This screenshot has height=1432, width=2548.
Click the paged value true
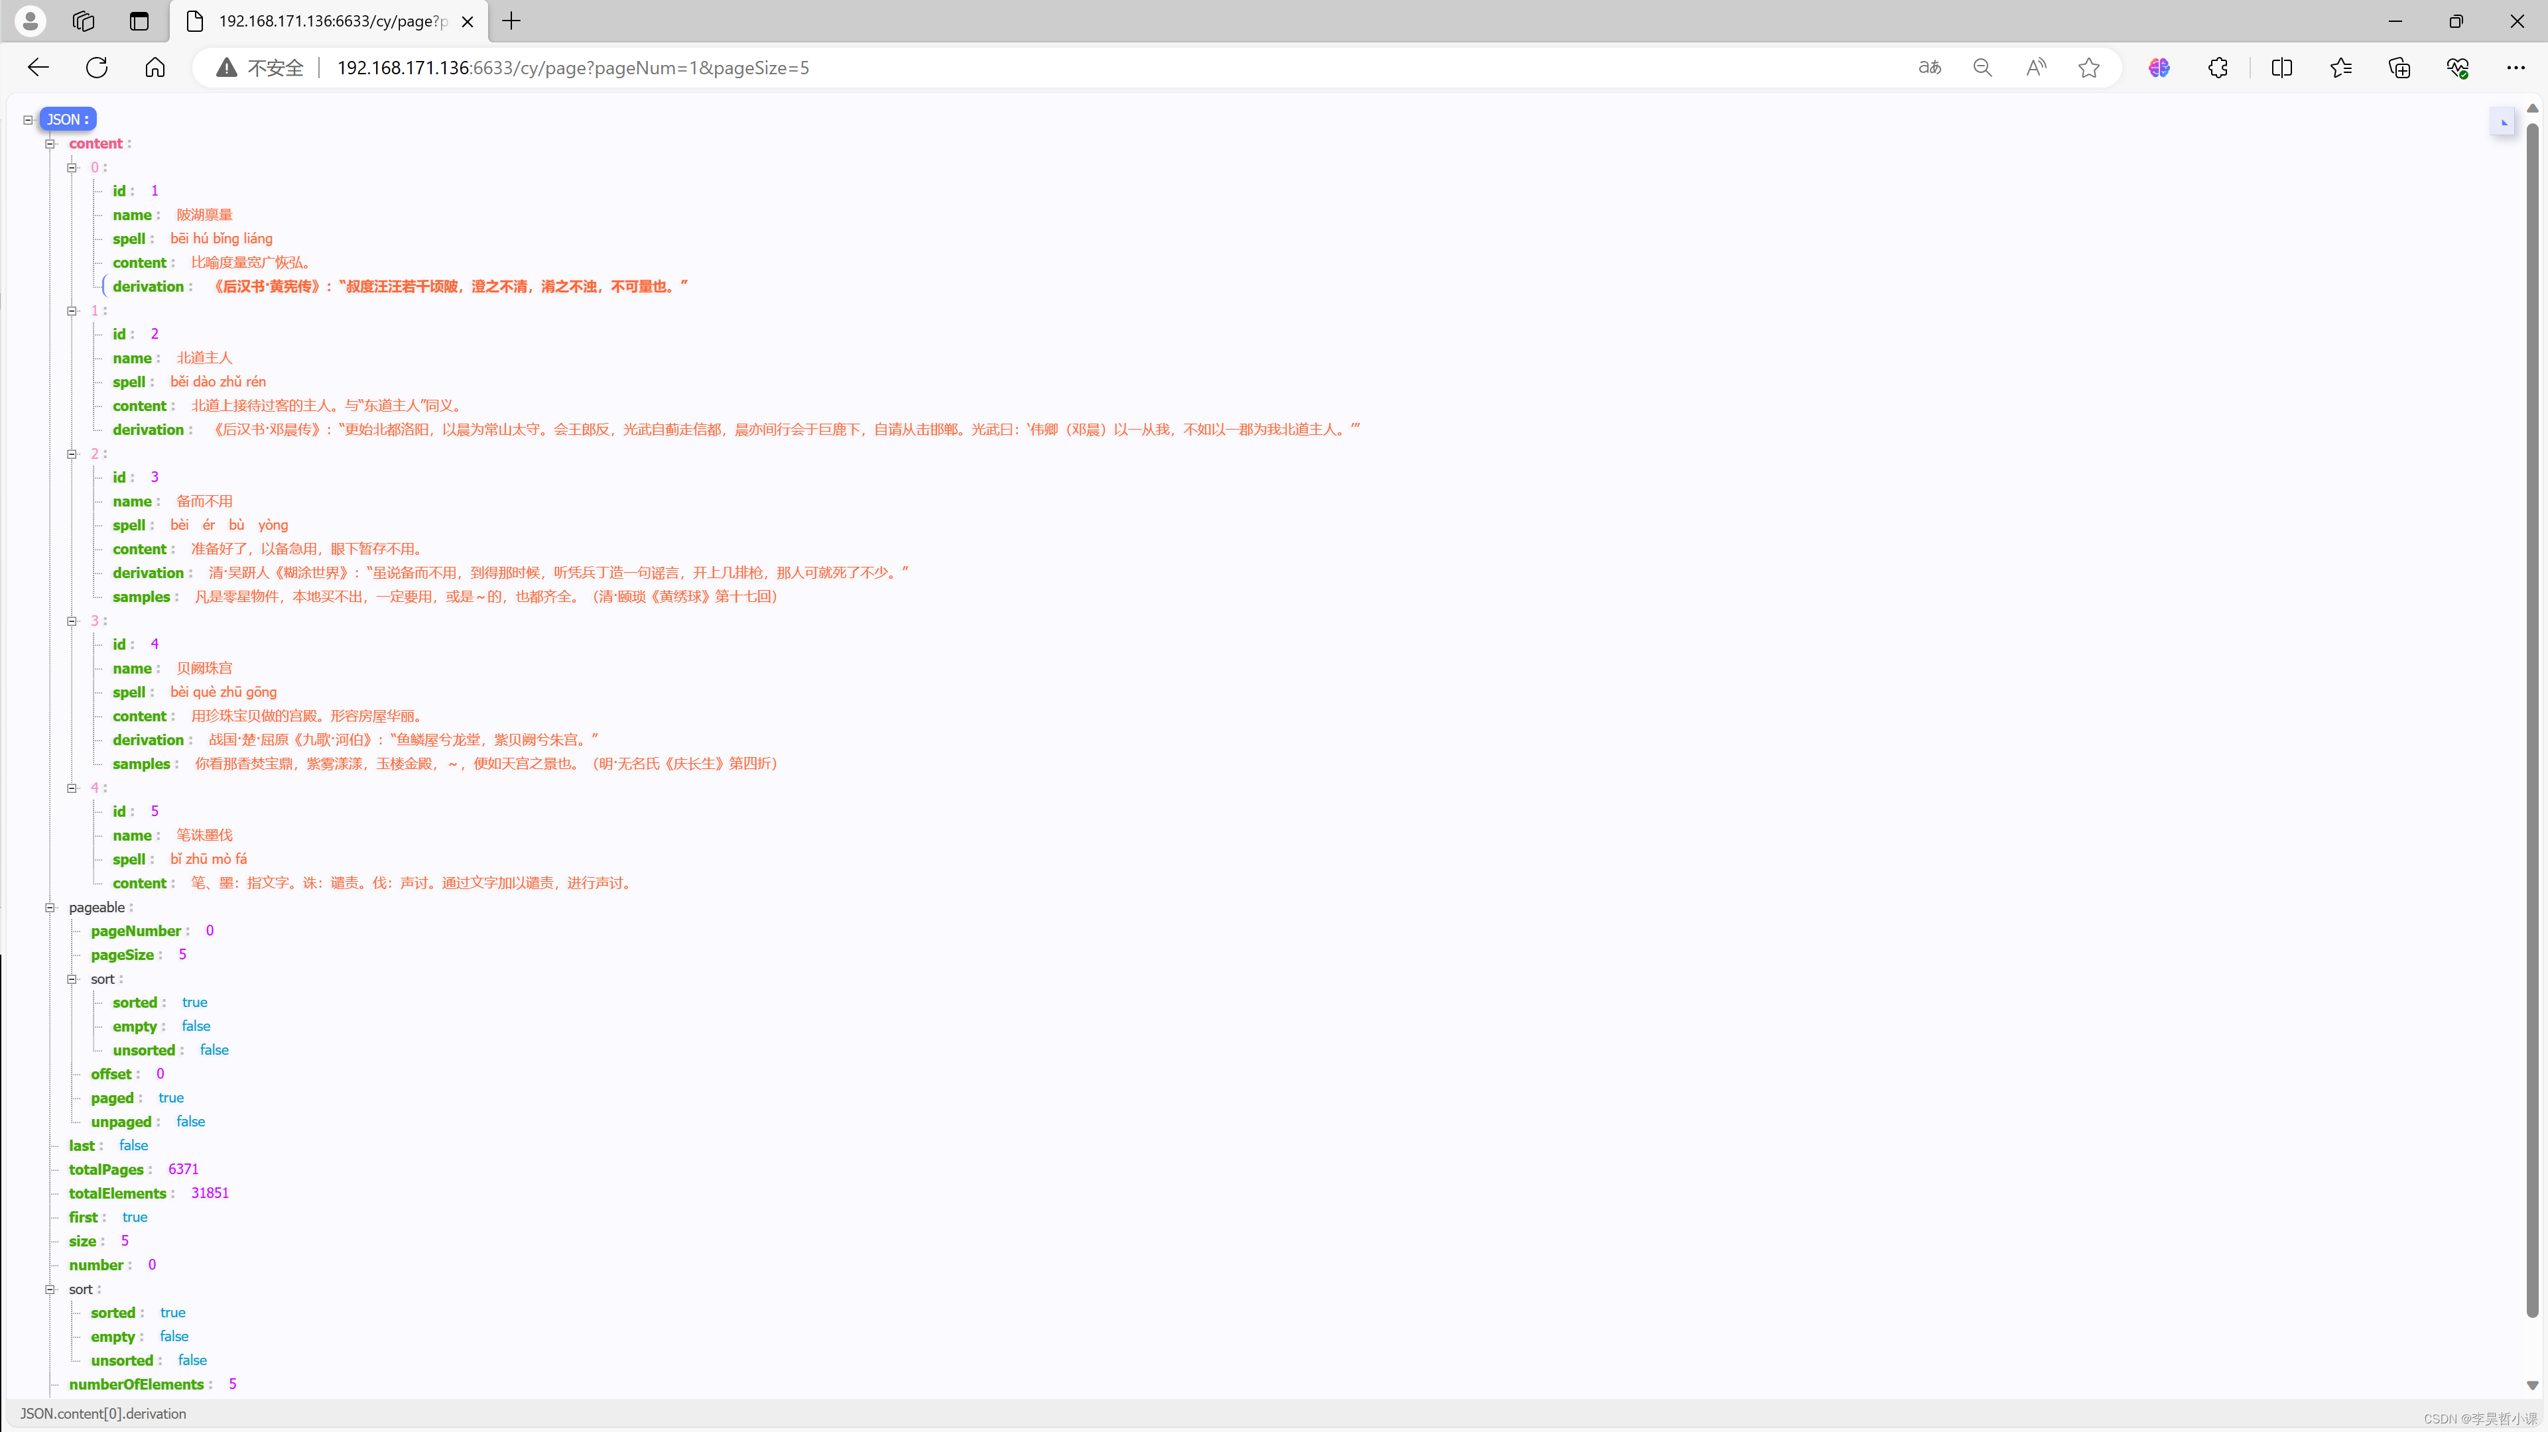[x=171, y=1098]
